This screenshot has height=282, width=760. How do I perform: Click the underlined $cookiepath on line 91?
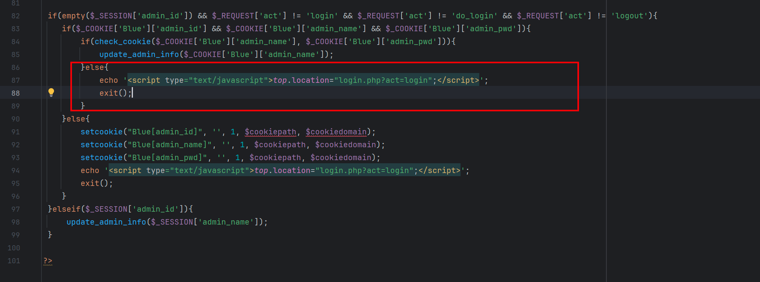pos(271,132)
